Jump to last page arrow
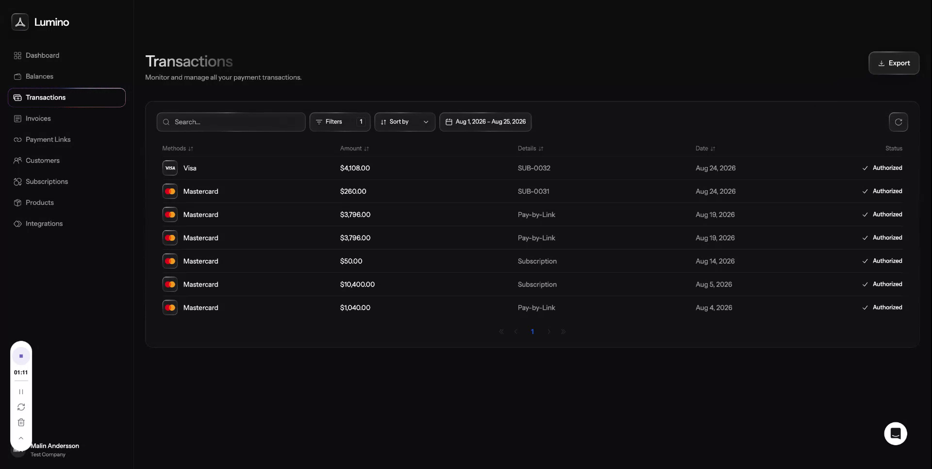The image size is (932, 469). pyautogui.click(x=563, y=332)
